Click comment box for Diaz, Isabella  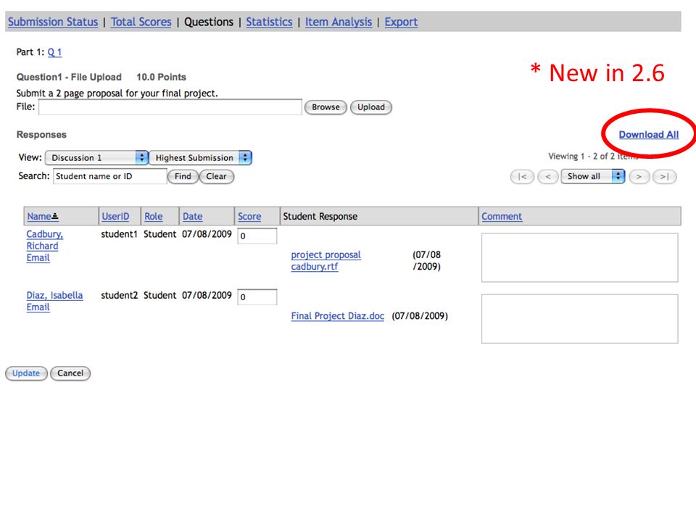point(580,319)
